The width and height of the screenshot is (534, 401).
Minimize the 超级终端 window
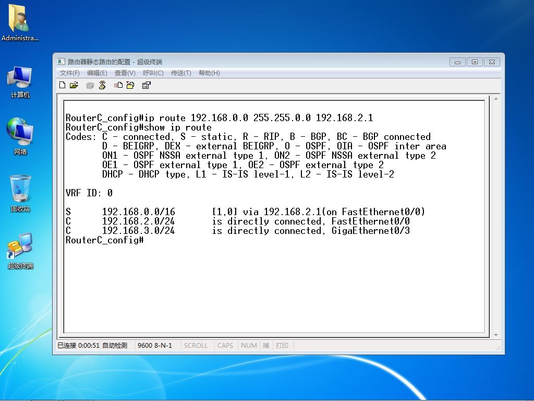click(458, 62)
